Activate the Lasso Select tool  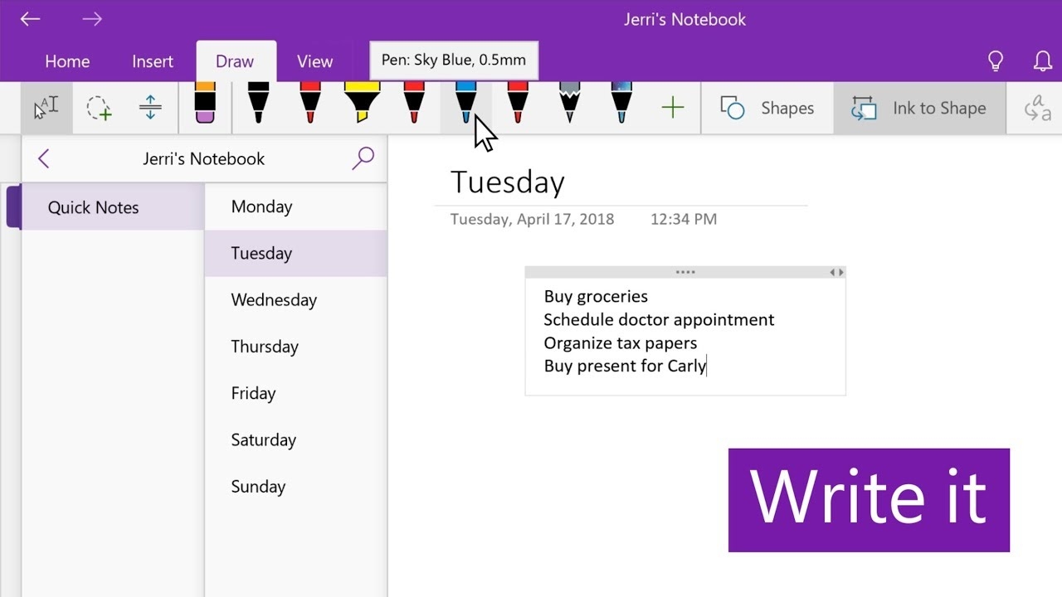(99, 107)
